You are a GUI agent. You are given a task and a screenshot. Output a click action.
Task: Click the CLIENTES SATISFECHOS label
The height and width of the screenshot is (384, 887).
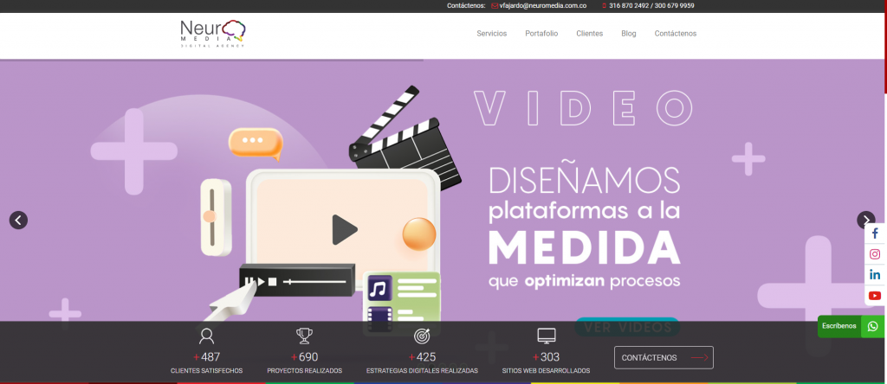tap(206, 371)
